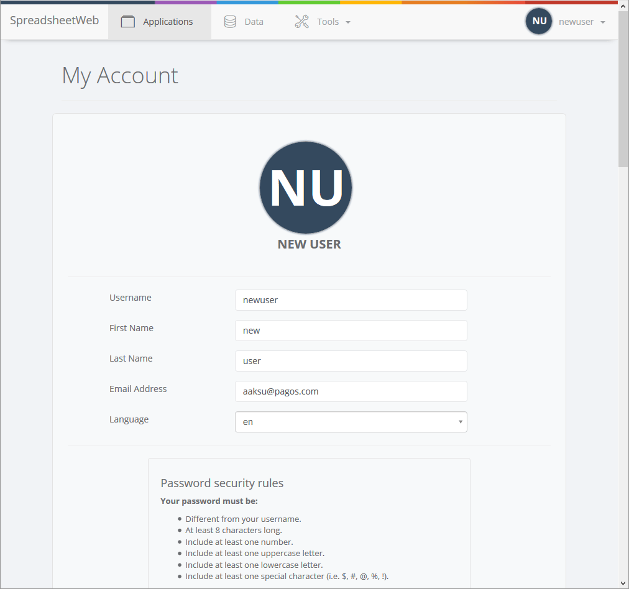Viewport: 629px width, 589px height.
Task: Focus the Email Address input field
Action: [x=351, y=391]
